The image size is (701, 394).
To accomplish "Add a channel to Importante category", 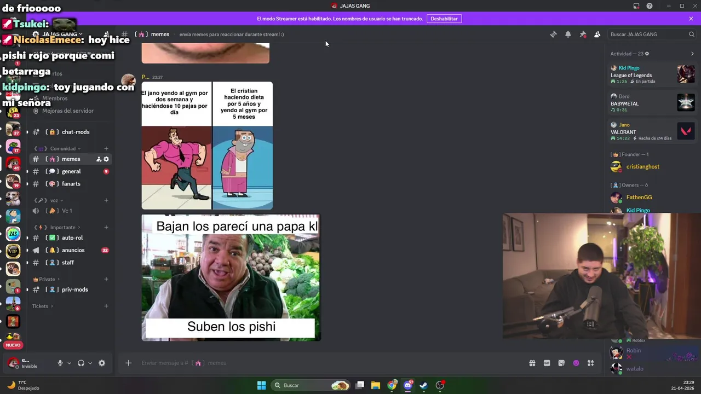I will pyautogui.click(x=106, y=227).
